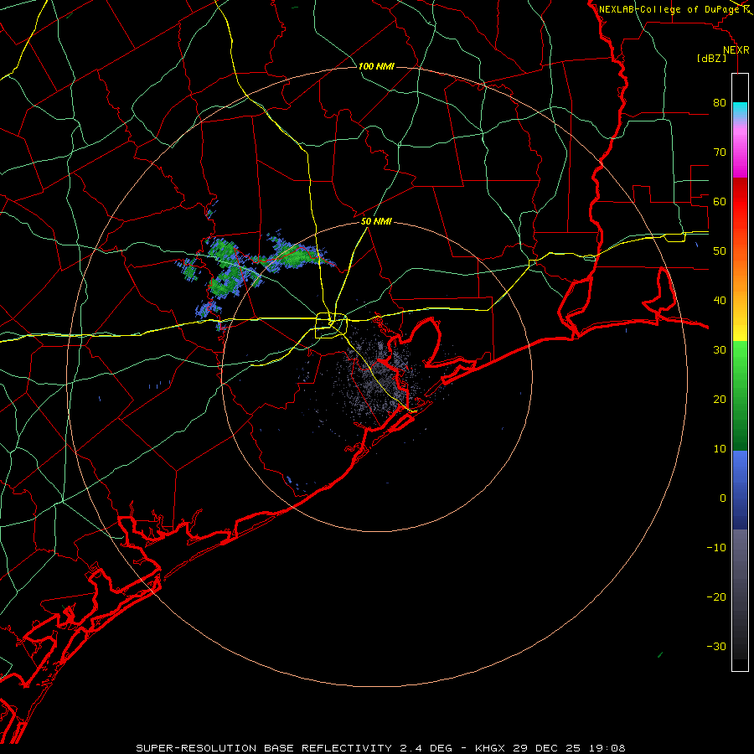Click the 10 dBZ scale value
Viewport: 754px width, 754px height.
(720, 449)
